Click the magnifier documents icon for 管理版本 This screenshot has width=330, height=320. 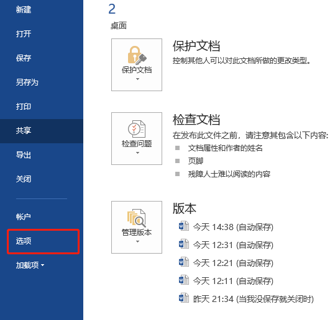pyautogui.click(x=136, y=218)
